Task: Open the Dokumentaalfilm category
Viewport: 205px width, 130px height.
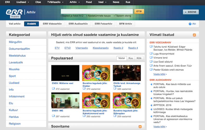Action: tap(19, 49)
